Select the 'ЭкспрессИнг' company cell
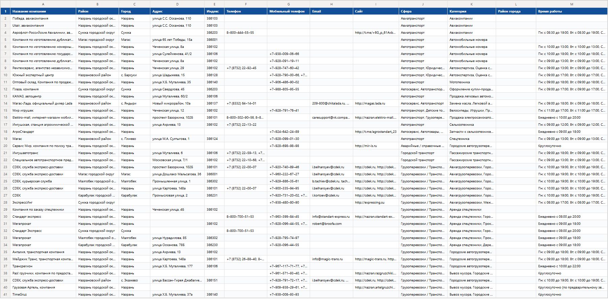Viewport: 608px width, 304px height. click(x=43, y=203)
